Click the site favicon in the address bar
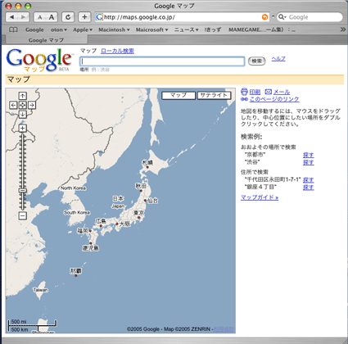 99,17
